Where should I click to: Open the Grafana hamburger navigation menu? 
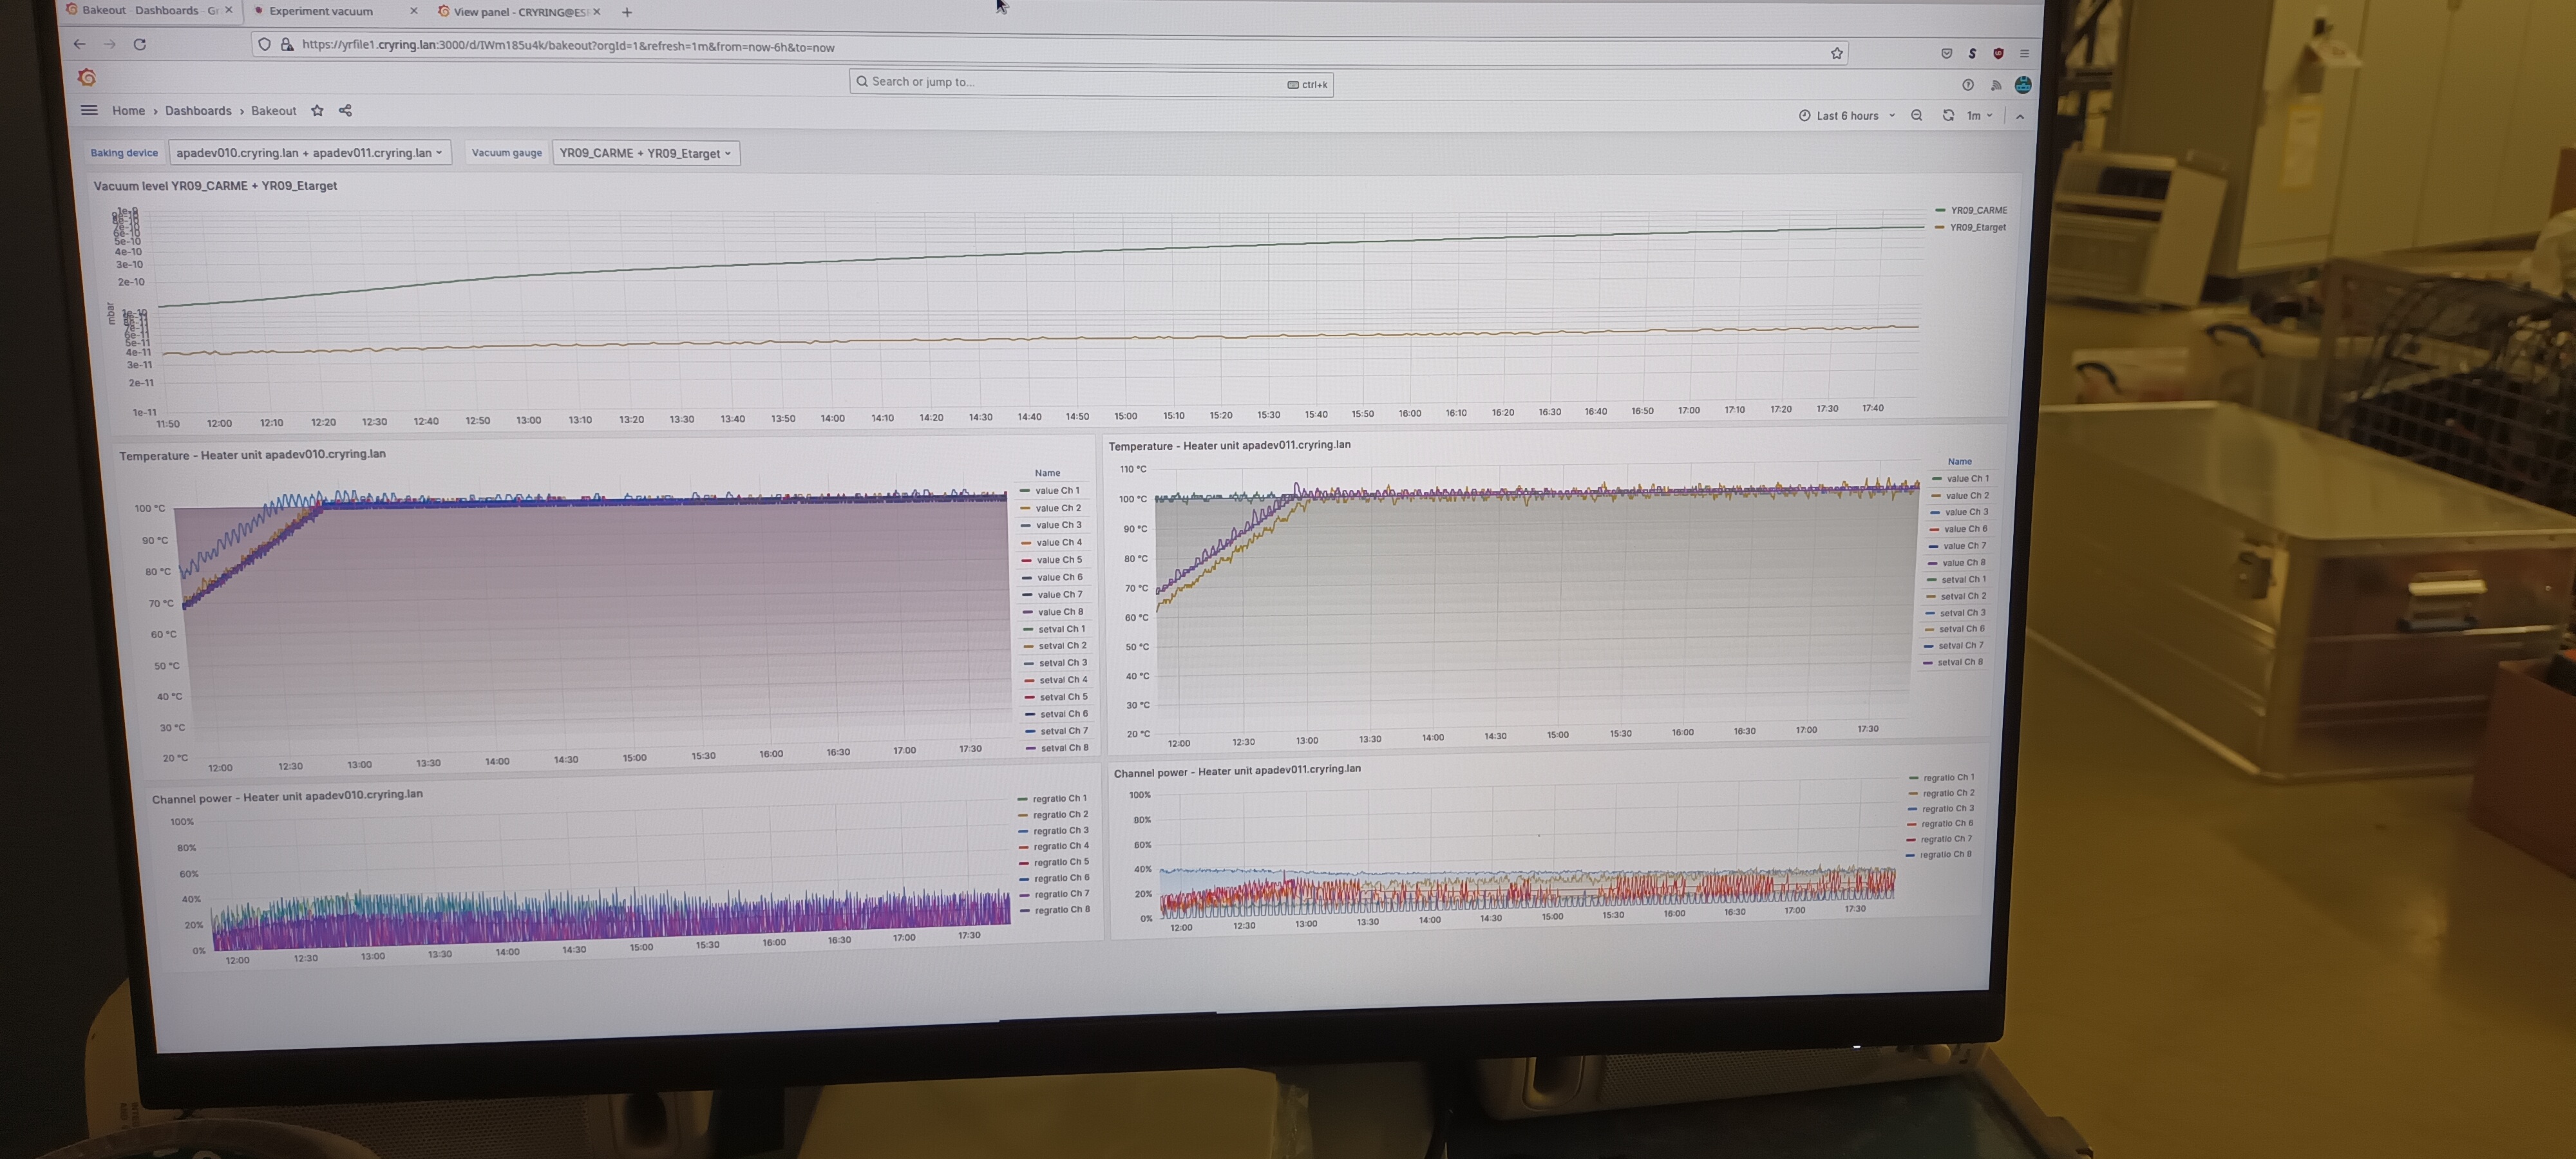(x=89, y=110)
